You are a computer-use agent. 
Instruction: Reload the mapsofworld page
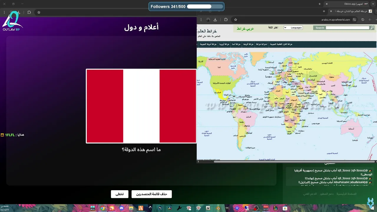[x=363, y=20]
